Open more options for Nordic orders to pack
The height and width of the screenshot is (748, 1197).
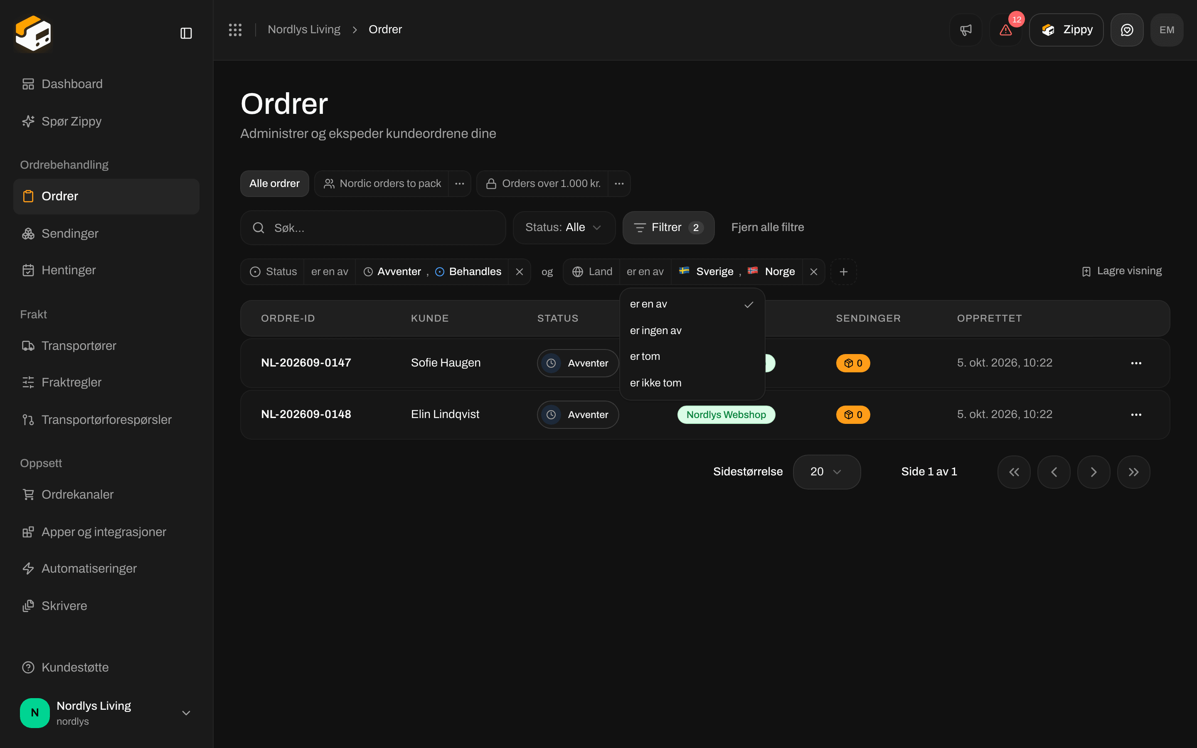(x=460, y=184)
